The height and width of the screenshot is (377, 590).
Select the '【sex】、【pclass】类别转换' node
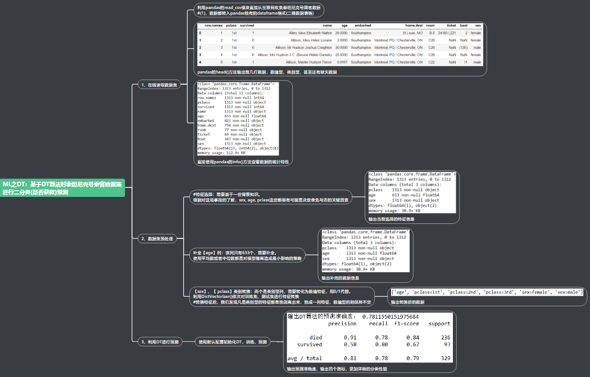point(282,296)
